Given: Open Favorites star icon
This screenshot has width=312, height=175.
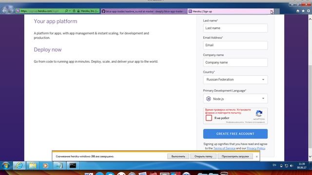Looking at the screenshot, I should (x=303, y=11).
